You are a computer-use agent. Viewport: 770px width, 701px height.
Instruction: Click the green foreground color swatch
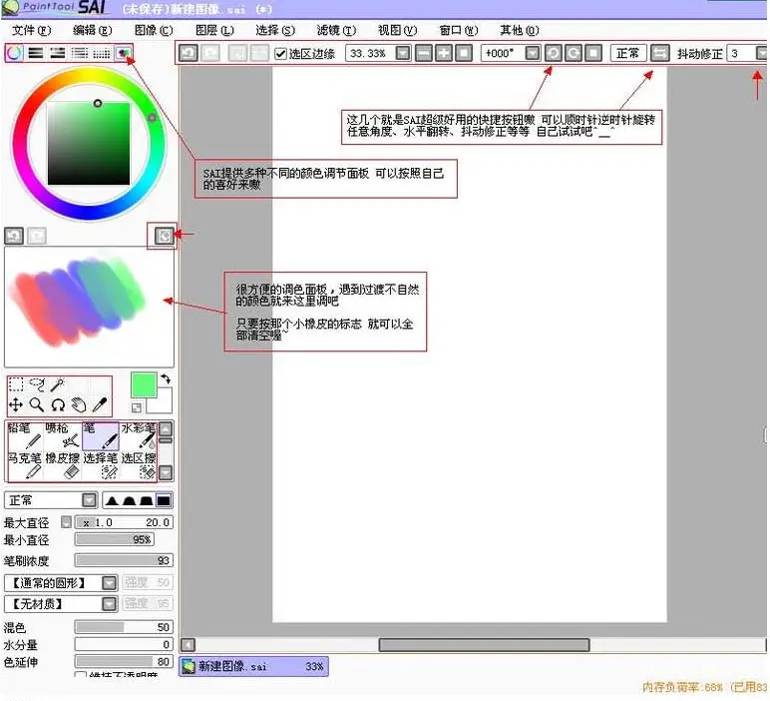[x=144, y=384]
